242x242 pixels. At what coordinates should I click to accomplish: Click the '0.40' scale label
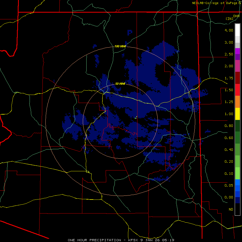click(x=229, y=150)
